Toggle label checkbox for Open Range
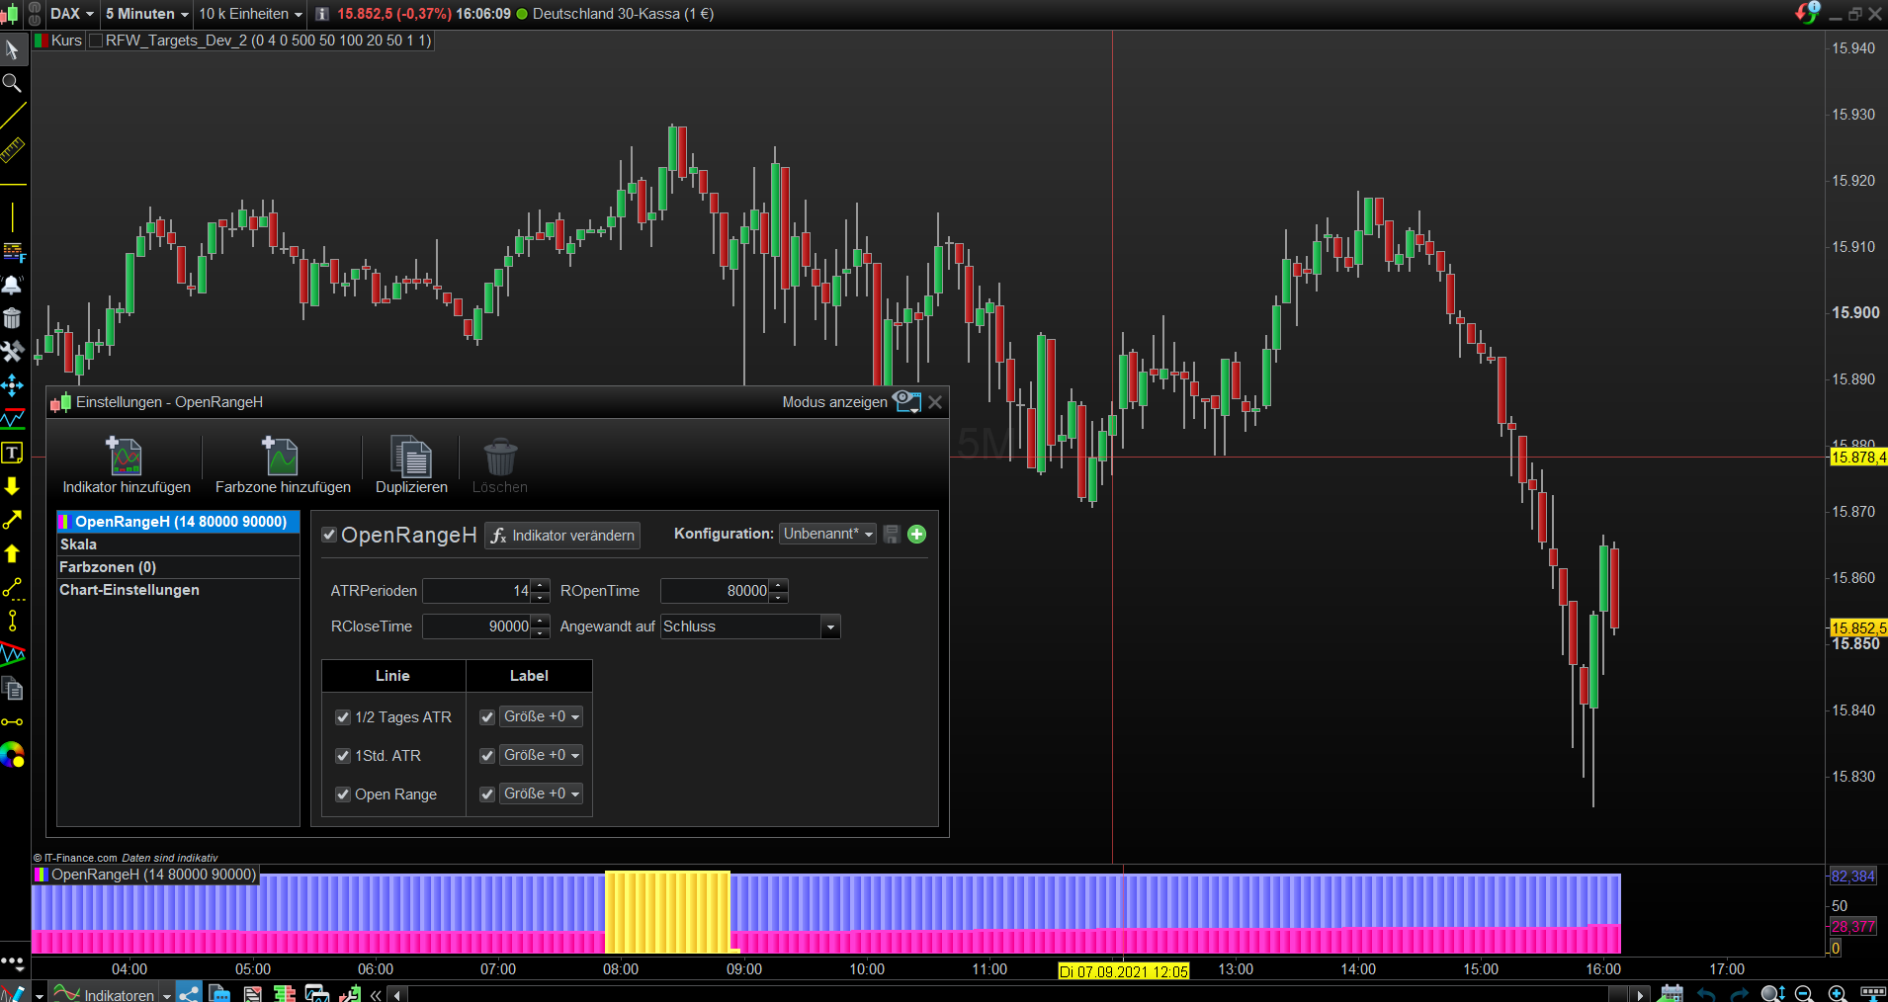Image resolution: width=1888 pixels, height=1002 pixels. [x=487, y=794]
